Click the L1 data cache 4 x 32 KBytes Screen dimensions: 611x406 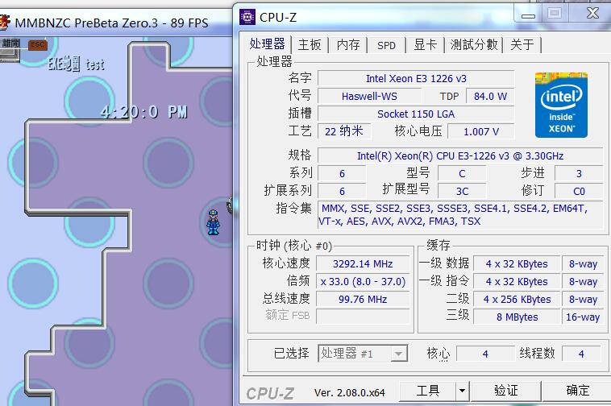point(517,263)
